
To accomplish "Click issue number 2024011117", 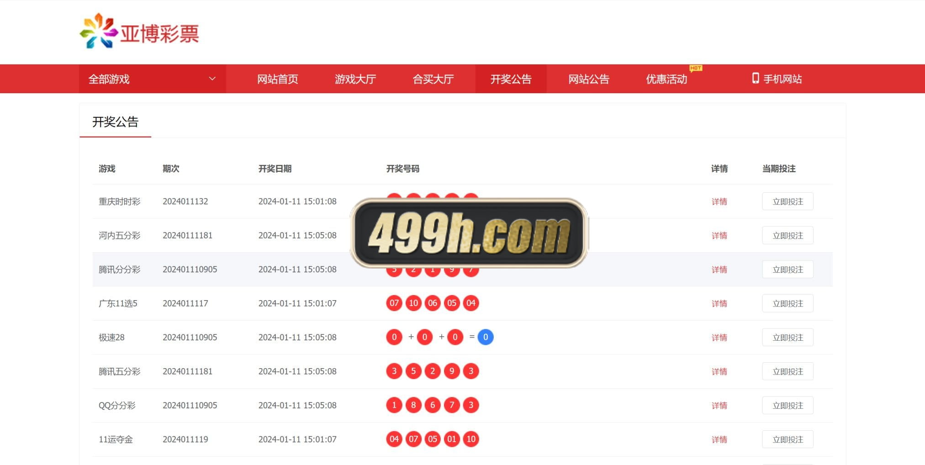I will click(x=185, y=303).
